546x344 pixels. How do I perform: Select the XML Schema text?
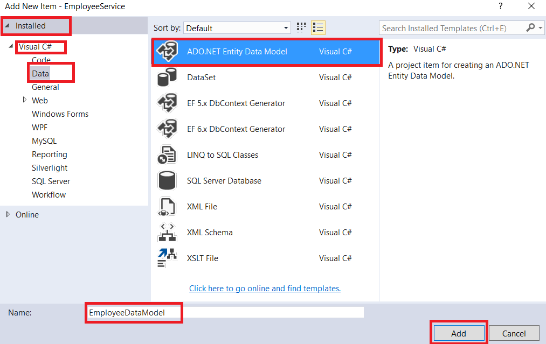click(210, 233)
